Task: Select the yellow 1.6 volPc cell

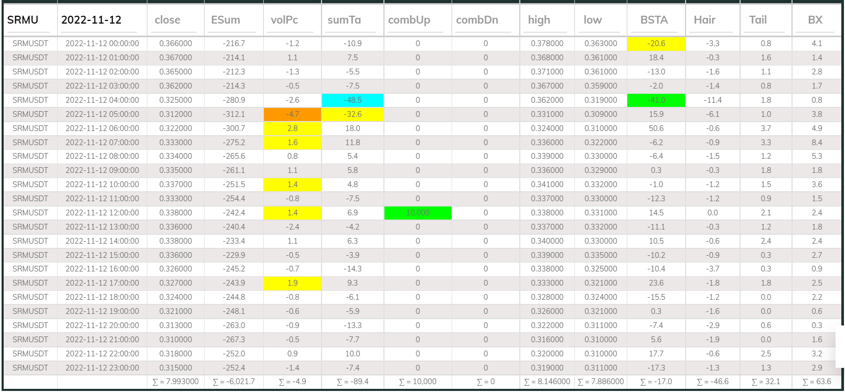Action: tap(292, 143)
